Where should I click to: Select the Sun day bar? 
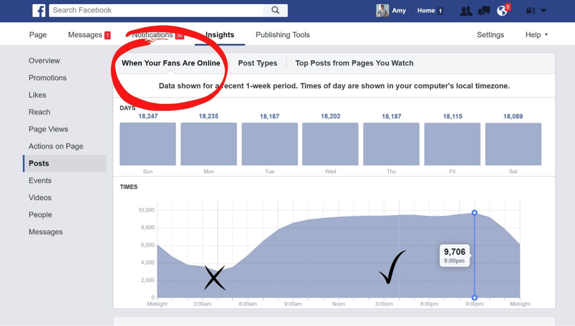(x=148, y=144)
